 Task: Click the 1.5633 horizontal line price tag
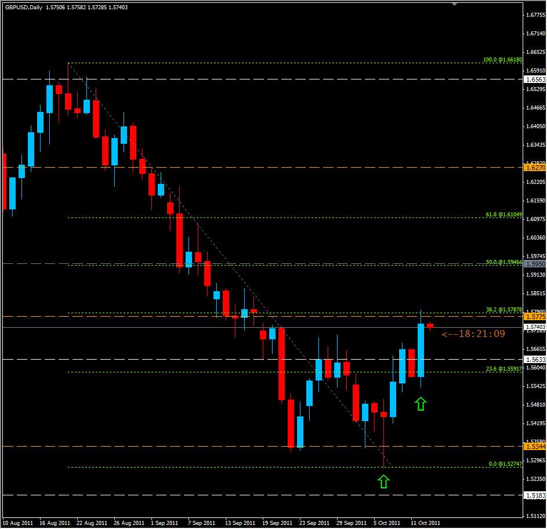pyautogui.click(x=534, y=359)
